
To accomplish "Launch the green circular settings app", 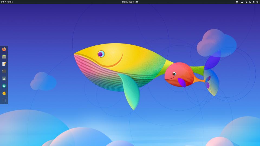I will [4, 86].
